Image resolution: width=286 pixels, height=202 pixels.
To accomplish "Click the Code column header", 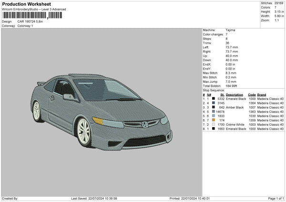I will pos(252,94).
